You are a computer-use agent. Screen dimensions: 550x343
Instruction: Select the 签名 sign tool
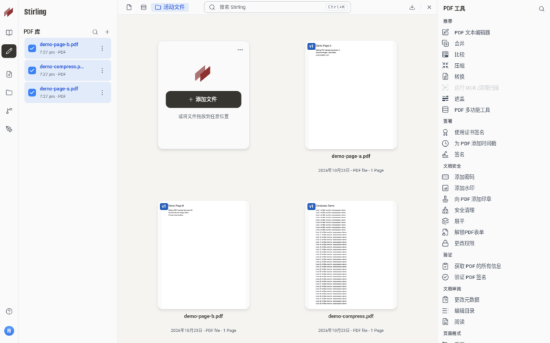pos(459,154)
